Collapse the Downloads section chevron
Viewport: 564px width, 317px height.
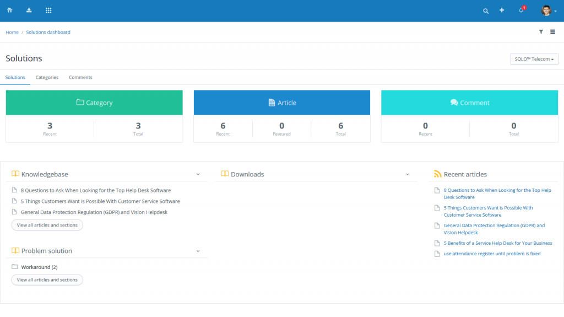click(408, 174)
